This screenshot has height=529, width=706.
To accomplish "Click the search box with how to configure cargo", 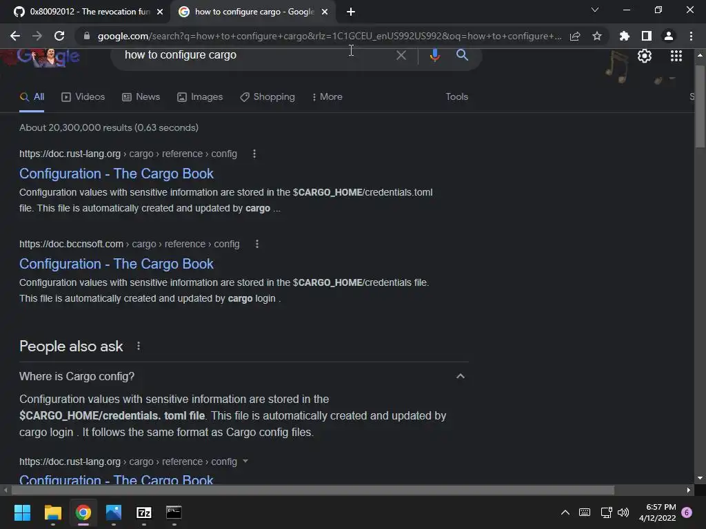I will (256, 55).
